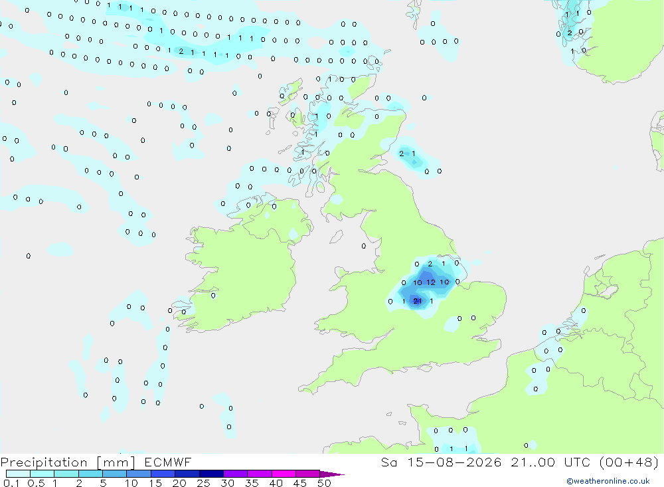Select the 2–5 mm legend color segment
Image resolution: width=664 pixels, height=487 pixels.
(90, 474)
